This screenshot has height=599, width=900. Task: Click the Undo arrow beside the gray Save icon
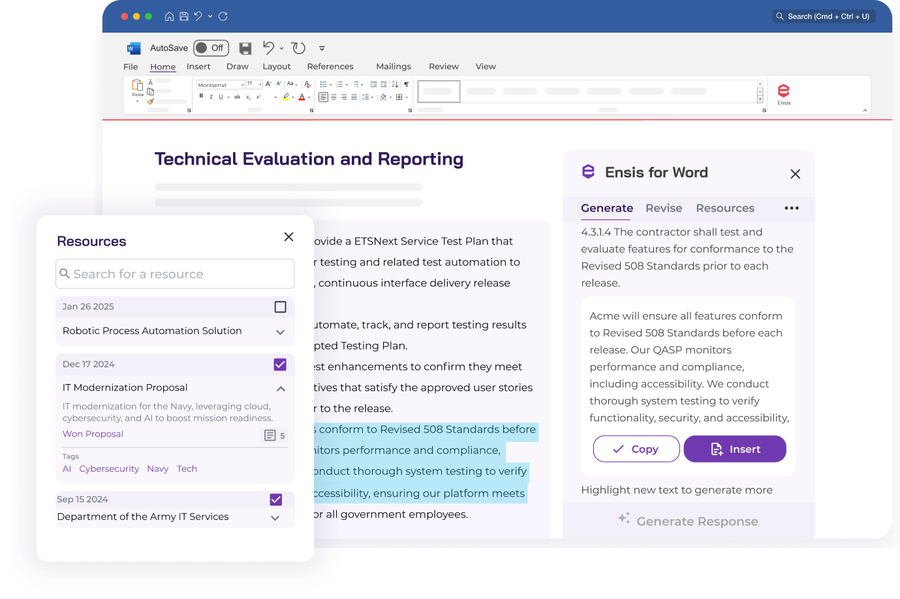268,48
